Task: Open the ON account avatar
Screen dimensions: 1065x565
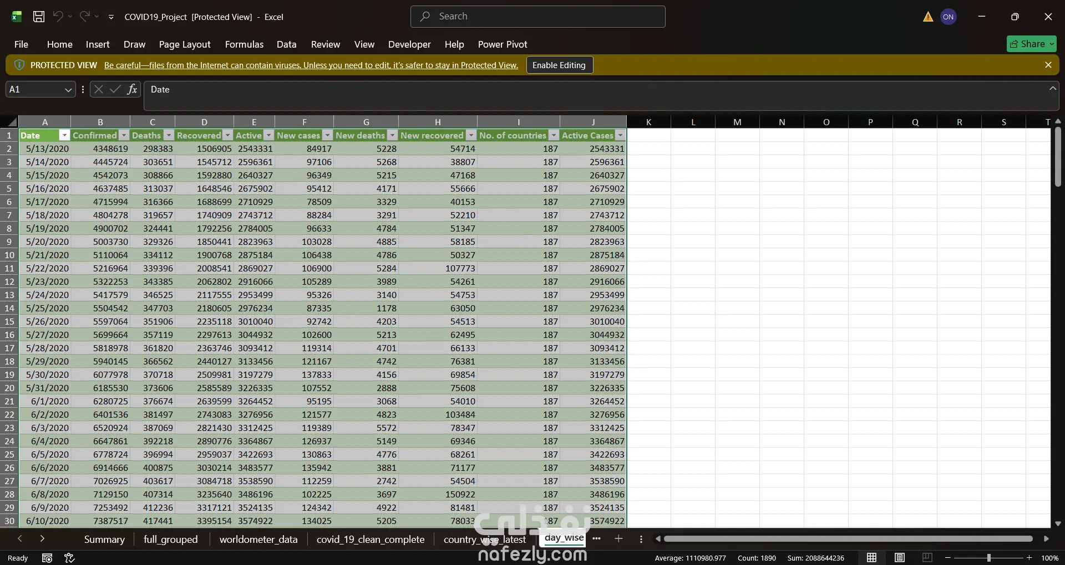Action: point(949,17)
